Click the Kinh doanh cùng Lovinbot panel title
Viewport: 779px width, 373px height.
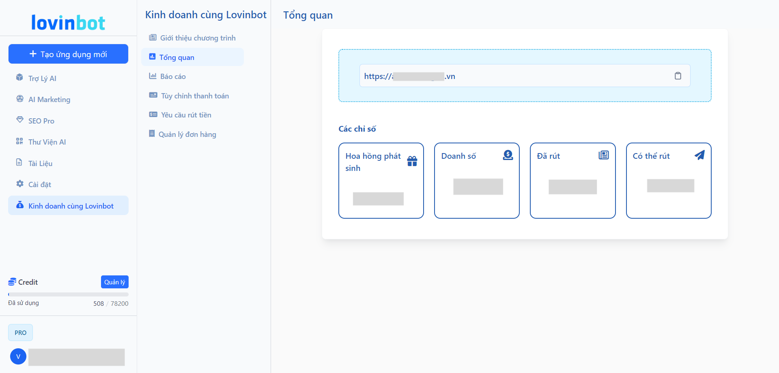(206, 15)
